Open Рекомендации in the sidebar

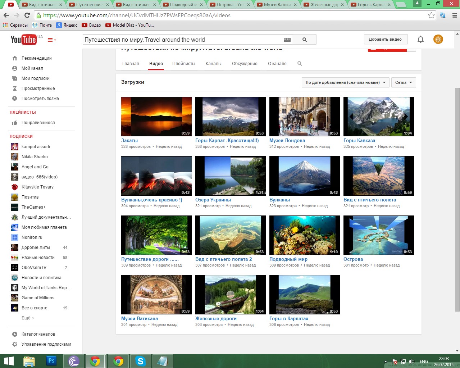point(36,58)
